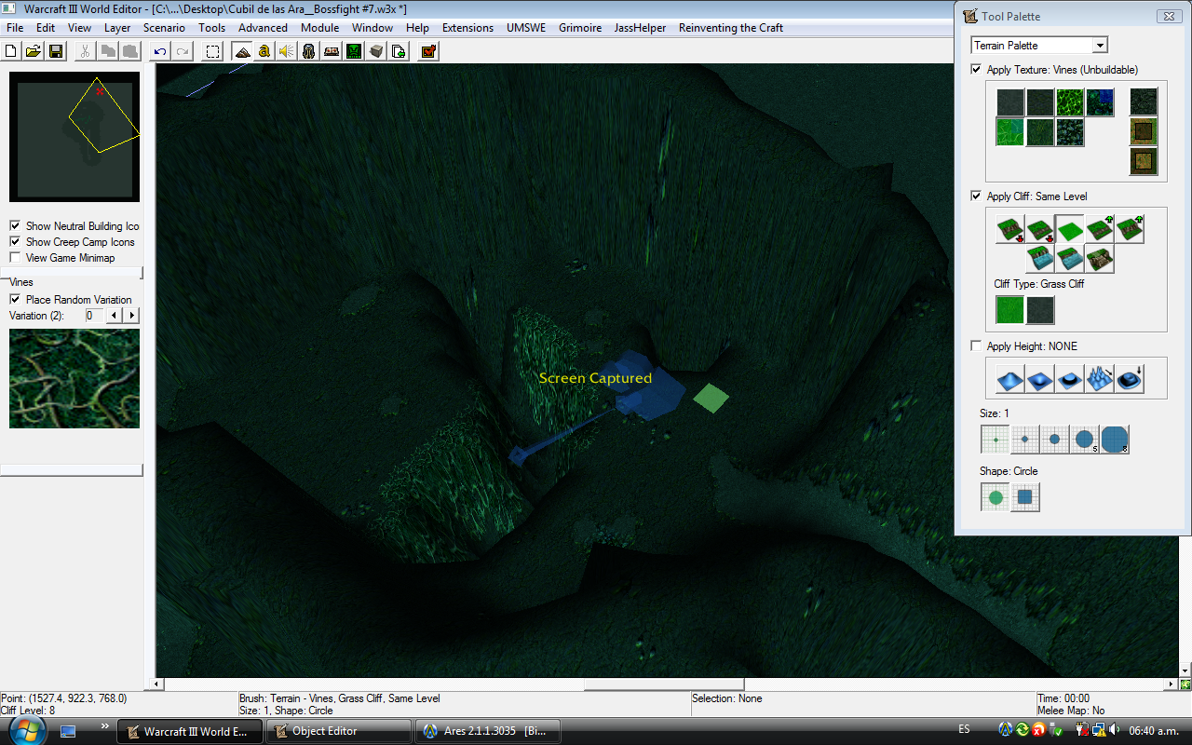The image size is (1192, 745).
Task: Open the Trigger Editor toolbar icon
Action: coord(264,51)
